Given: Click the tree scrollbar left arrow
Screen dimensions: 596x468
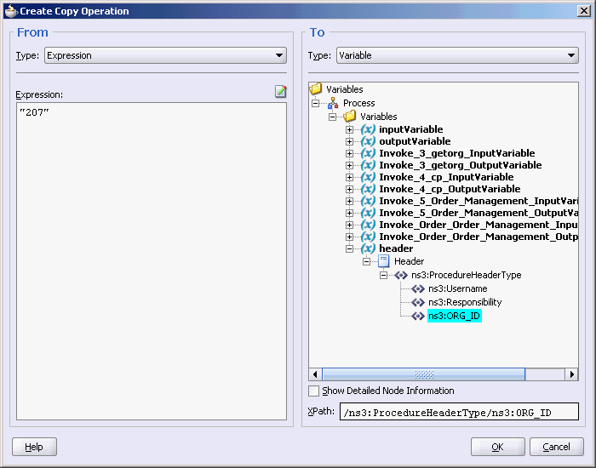Looking at the screenshot, I should (x=315, y=374).
